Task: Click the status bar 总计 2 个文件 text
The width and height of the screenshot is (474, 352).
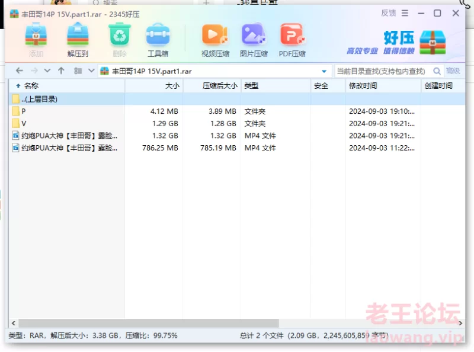Action: pos(262,335)
